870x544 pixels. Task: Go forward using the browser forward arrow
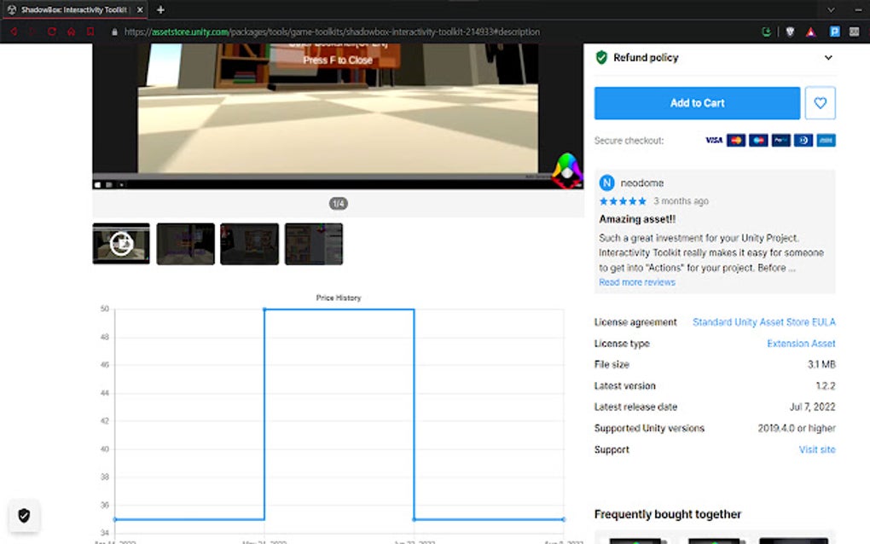[x=32, y=32]
